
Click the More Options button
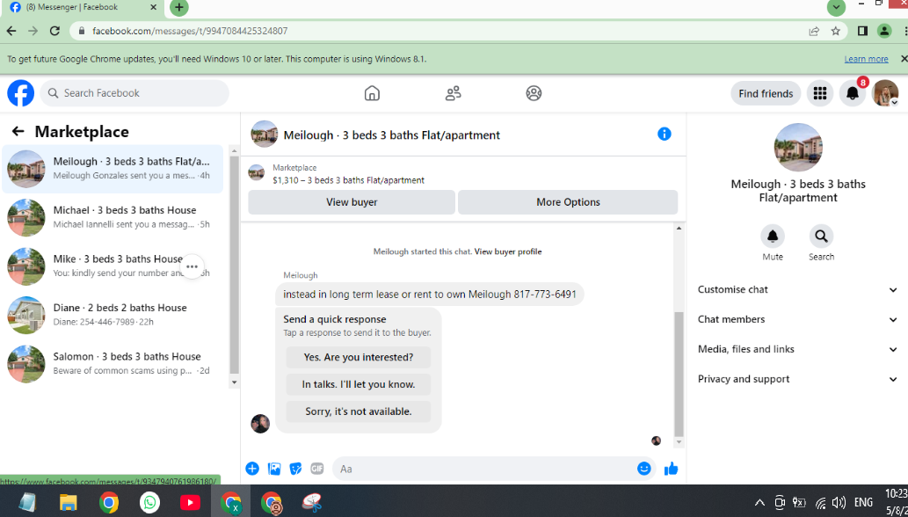568,202
